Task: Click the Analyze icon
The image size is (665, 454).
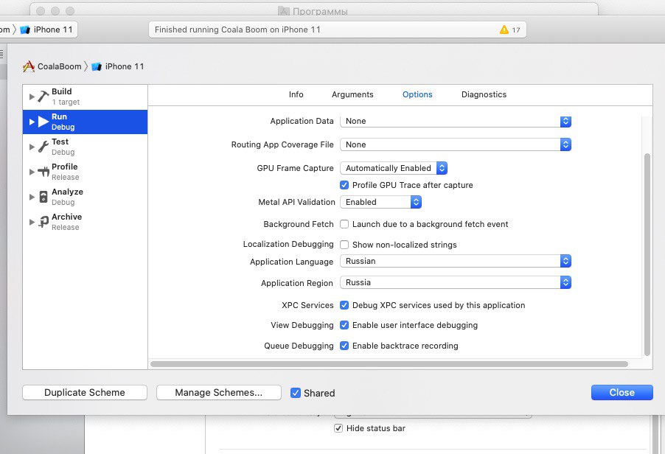Action: (x=43, y=197)
